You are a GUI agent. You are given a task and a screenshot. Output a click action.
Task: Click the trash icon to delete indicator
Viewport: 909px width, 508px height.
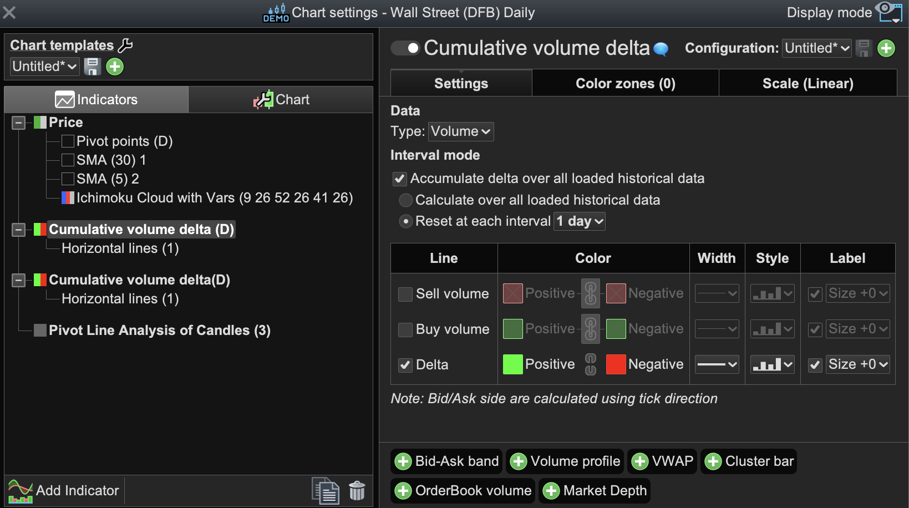(357, 491)
